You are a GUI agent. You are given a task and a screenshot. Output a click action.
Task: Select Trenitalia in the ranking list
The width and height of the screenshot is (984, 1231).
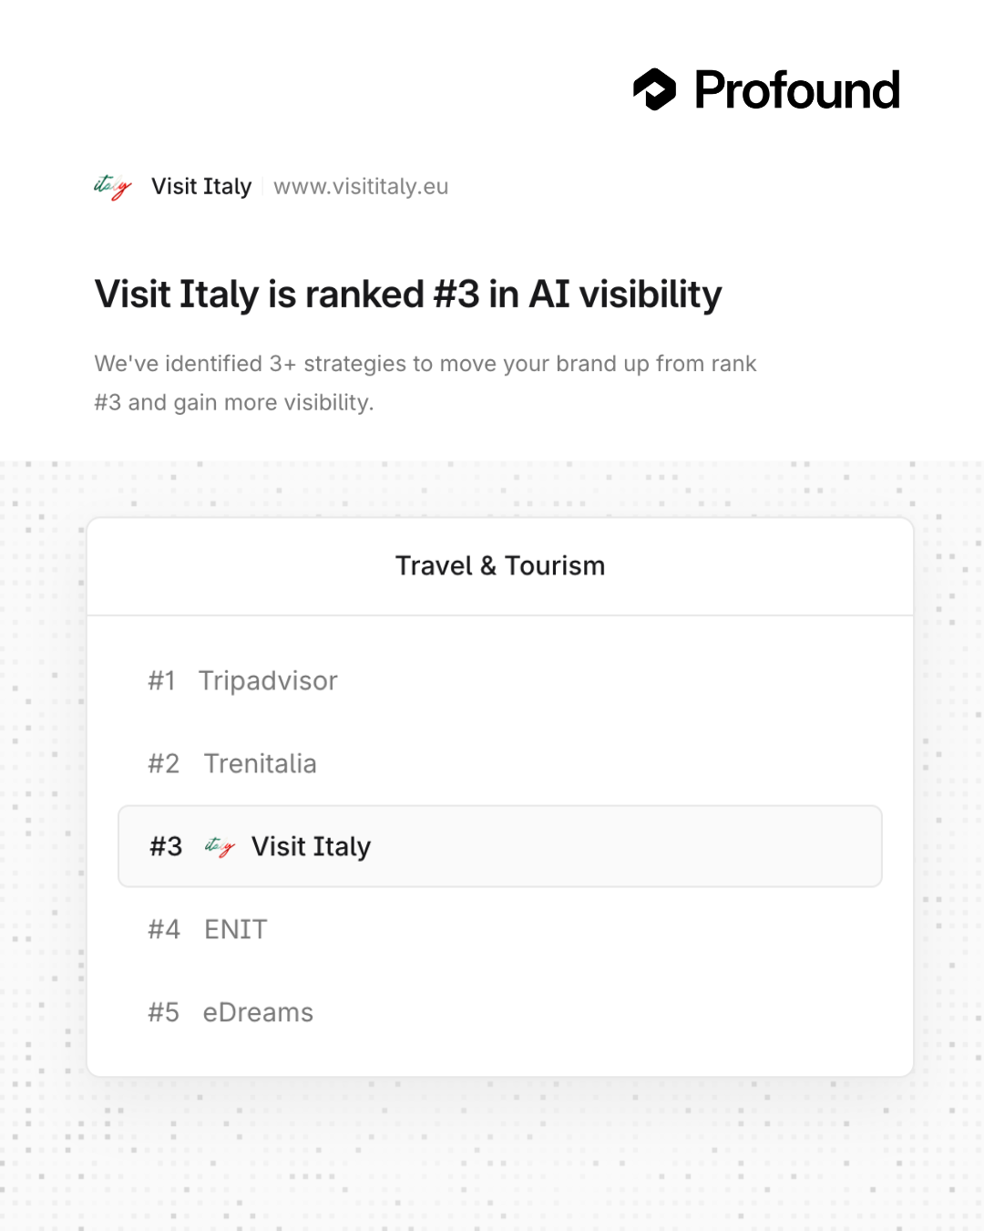click(261, 764)
